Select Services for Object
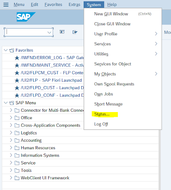Screen dimensions: 171x190 pyautogui.click(x=123, y=64)
